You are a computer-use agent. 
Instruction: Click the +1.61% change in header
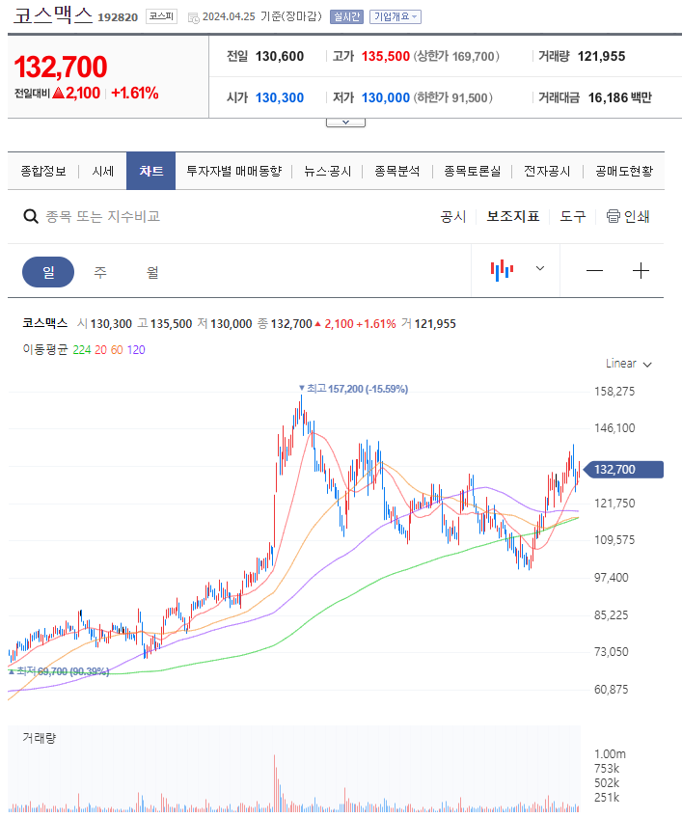click(x=135, y=93)
